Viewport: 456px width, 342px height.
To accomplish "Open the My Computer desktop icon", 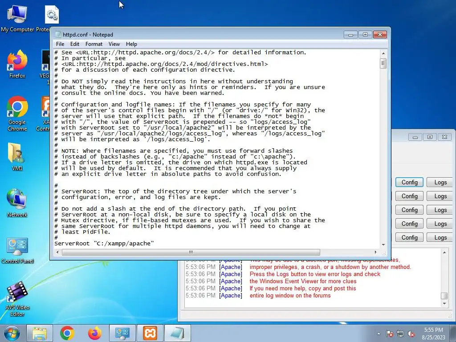I will [17, 18].
